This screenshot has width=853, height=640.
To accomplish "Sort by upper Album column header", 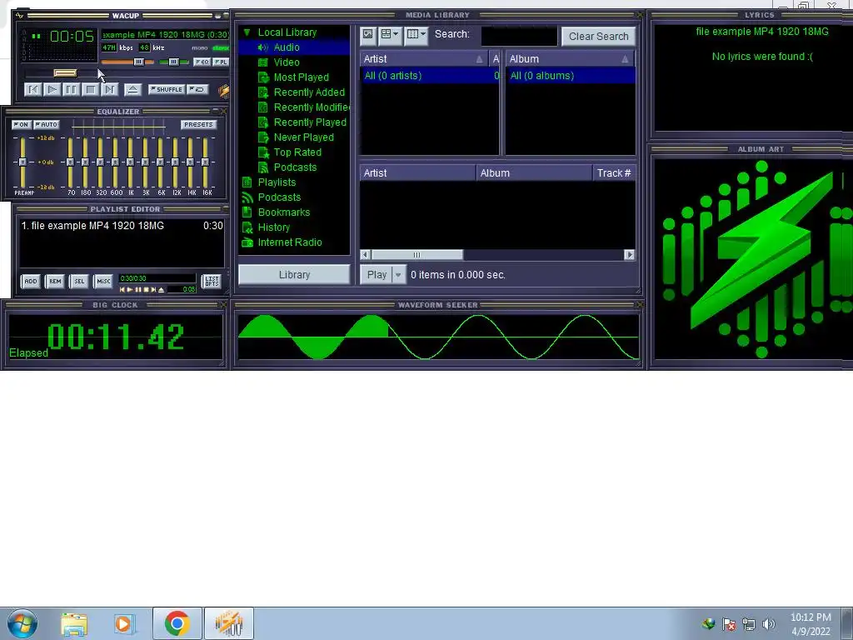I will (570, 59).
